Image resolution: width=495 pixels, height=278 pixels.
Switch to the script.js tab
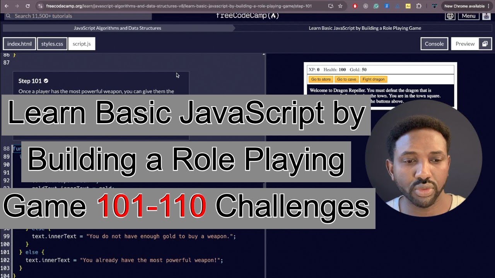[82, 44]
